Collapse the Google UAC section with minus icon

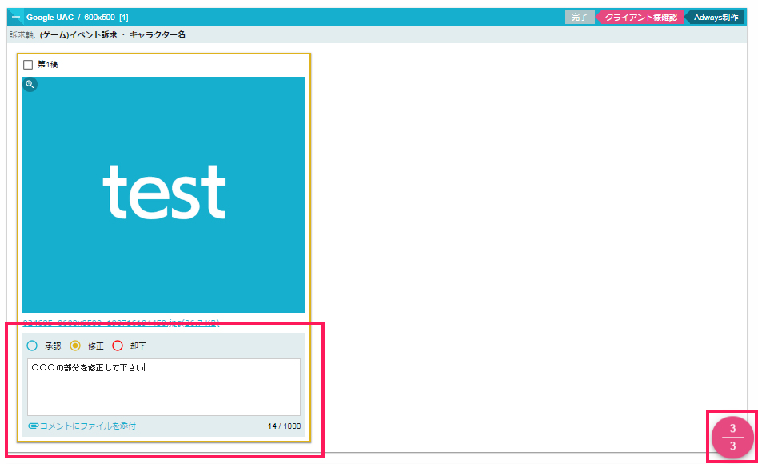tap(16, 17)
